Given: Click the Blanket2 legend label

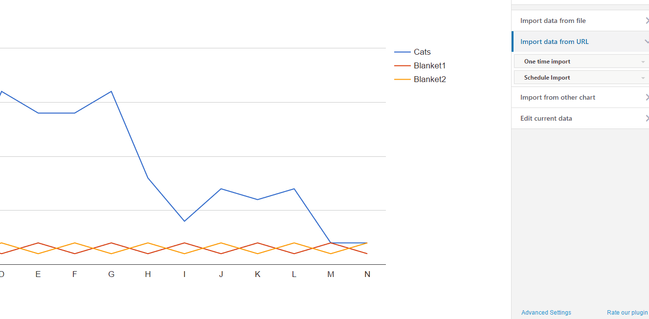Looking at the screenshot, I should coord(429,79).
